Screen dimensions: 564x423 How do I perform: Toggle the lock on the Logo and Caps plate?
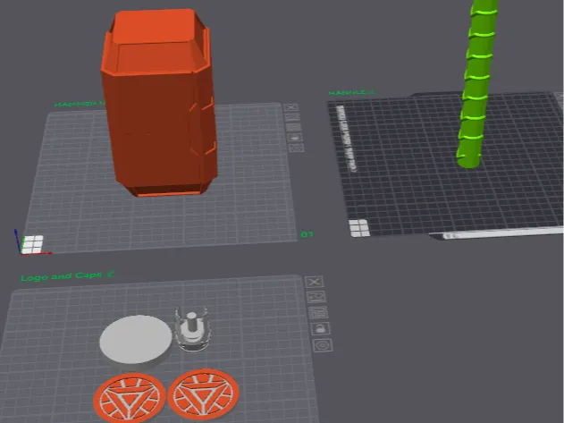tap(321, 328)
